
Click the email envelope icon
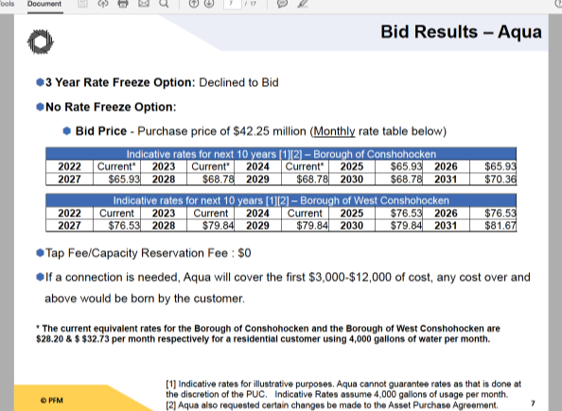144,4
